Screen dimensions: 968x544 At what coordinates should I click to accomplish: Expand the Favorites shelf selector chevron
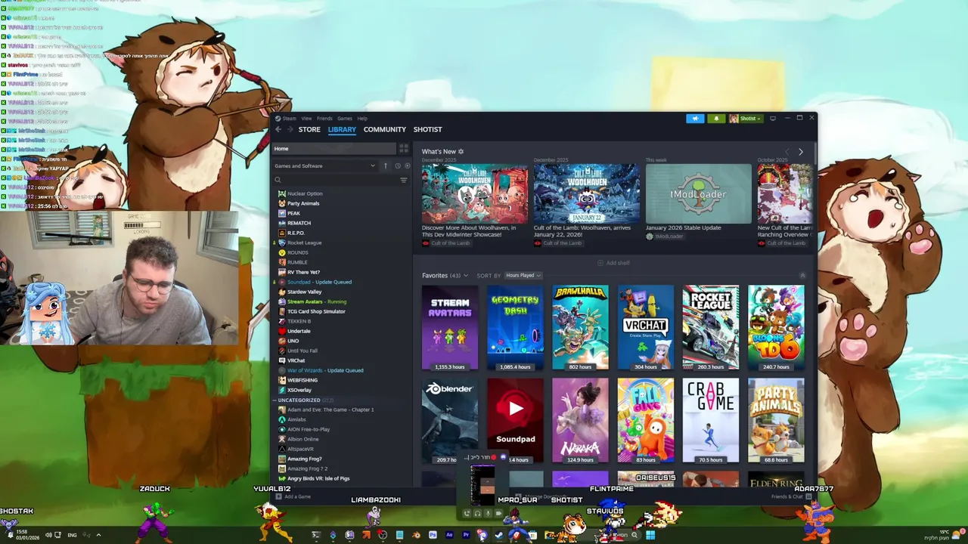click(466, 276)
